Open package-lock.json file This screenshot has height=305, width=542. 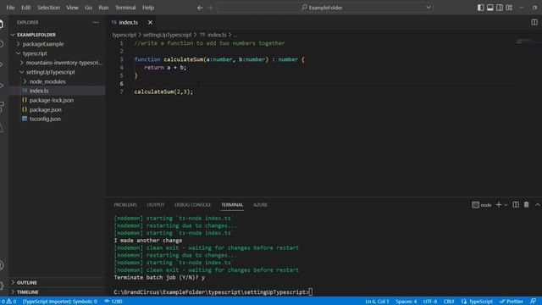click(x=51, y=100)
